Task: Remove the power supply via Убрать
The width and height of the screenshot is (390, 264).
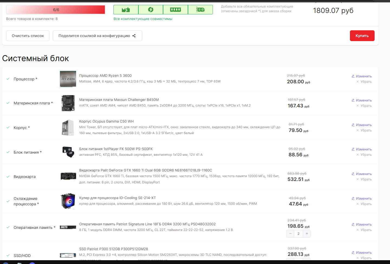Action: 364,155
